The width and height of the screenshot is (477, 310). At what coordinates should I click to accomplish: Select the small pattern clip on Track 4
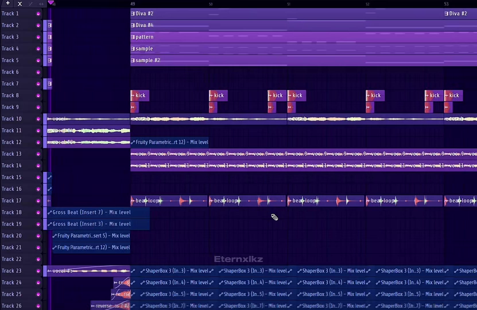coord(50,49)
